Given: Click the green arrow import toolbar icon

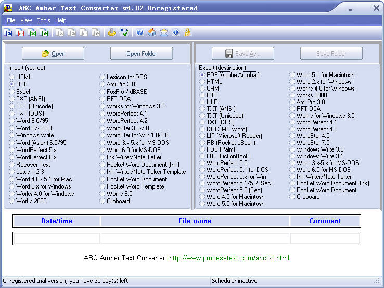Looking at the screenshot, I should [44, 32].
